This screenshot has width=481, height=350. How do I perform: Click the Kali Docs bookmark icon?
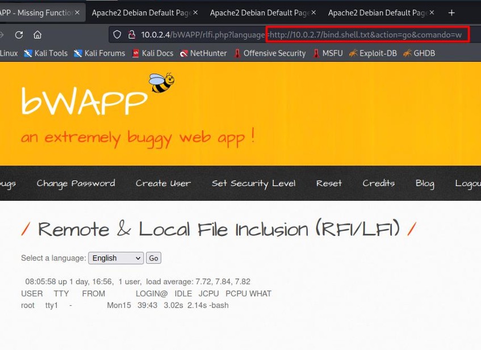coord(136,53)
